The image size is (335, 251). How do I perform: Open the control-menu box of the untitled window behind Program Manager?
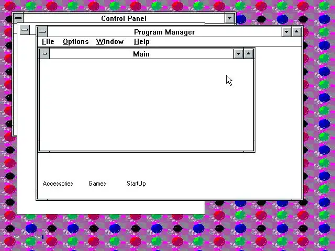[x=25, y=30]
